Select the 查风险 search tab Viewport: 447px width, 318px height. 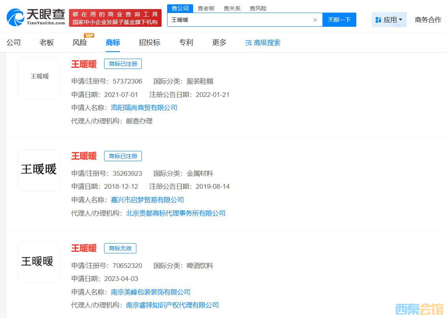258,8
